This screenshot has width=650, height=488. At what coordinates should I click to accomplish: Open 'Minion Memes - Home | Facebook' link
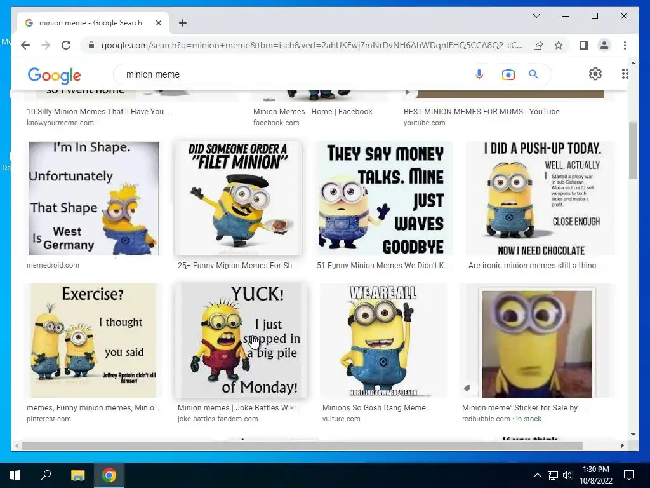click(312, 112)
